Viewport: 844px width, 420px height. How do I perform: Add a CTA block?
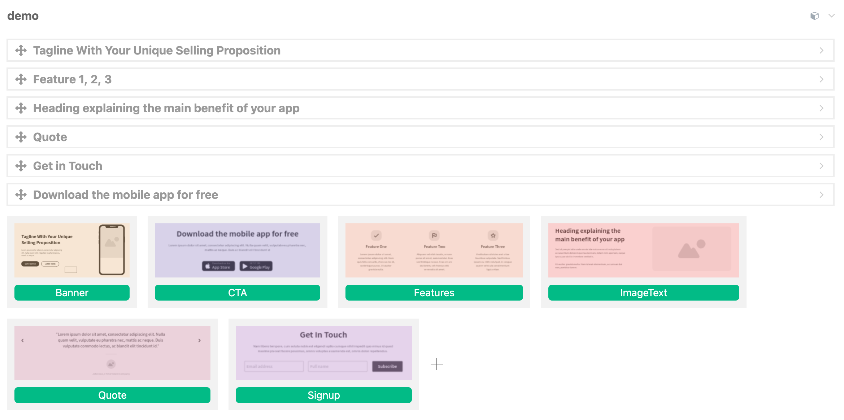tap(238, 293)
